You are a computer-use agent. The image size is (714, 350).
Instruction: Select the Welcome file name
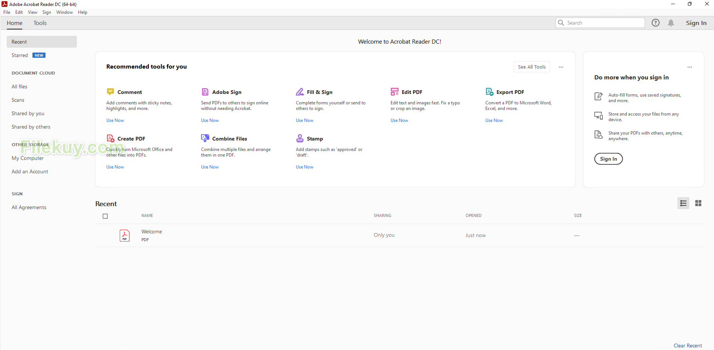[151, 231]
